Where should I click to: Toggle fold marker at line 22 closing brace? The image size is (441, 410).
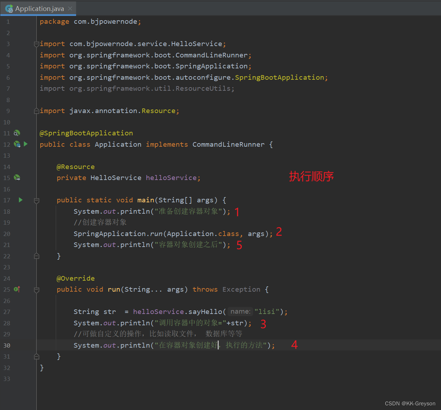coord(36,256)
